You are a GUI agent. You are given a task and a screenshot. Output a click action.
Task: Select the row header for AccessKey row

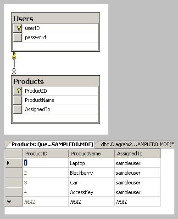click(14, 192)
